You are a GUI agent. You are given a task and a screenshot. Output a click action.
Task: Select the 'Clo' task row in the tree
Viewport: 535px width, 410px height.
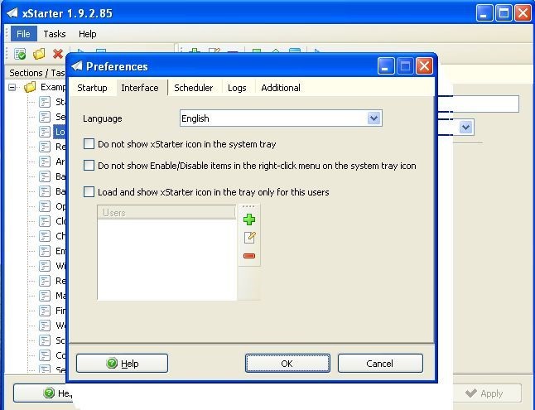coord(52,221)
